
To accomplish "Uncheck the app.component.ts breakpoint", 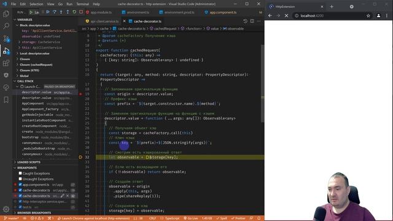I will pos(20,185).
